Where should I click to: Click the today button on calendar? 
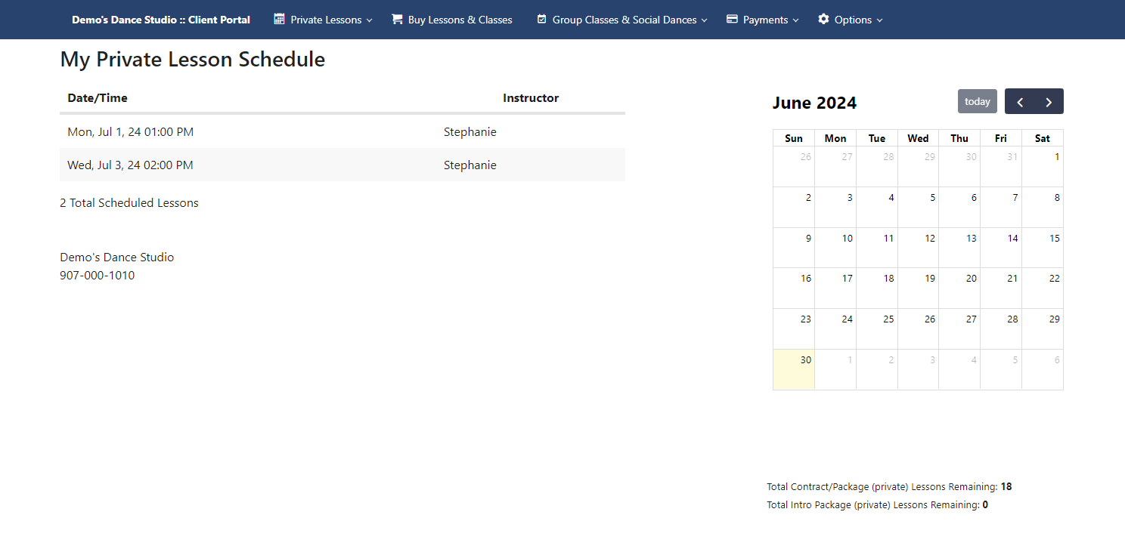pos(978,101)
